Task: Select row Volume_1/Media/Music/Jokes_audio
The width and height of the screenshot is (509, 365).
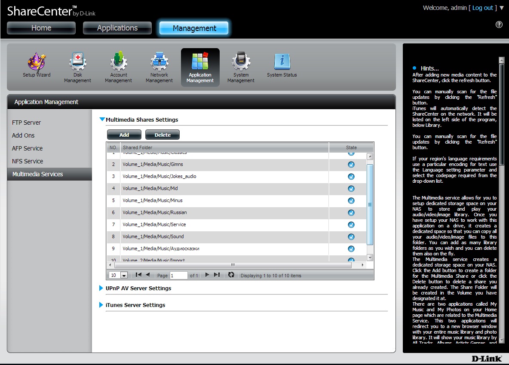Action: pyautogui.click(x=236, y=177)
